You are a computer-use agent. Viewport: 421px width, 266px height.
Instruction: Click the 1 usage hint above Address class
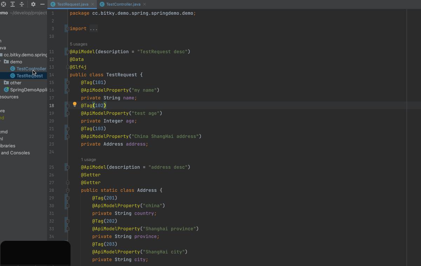88,159
